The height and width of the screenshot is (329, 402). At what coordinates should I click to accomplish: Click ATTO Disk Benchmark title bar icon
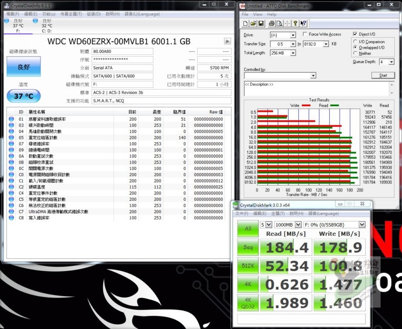[242, 6]
